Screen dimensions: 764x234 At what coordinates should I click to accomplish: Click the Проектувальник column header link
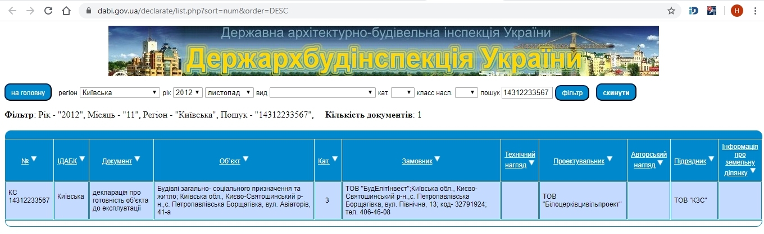point(579,161)
